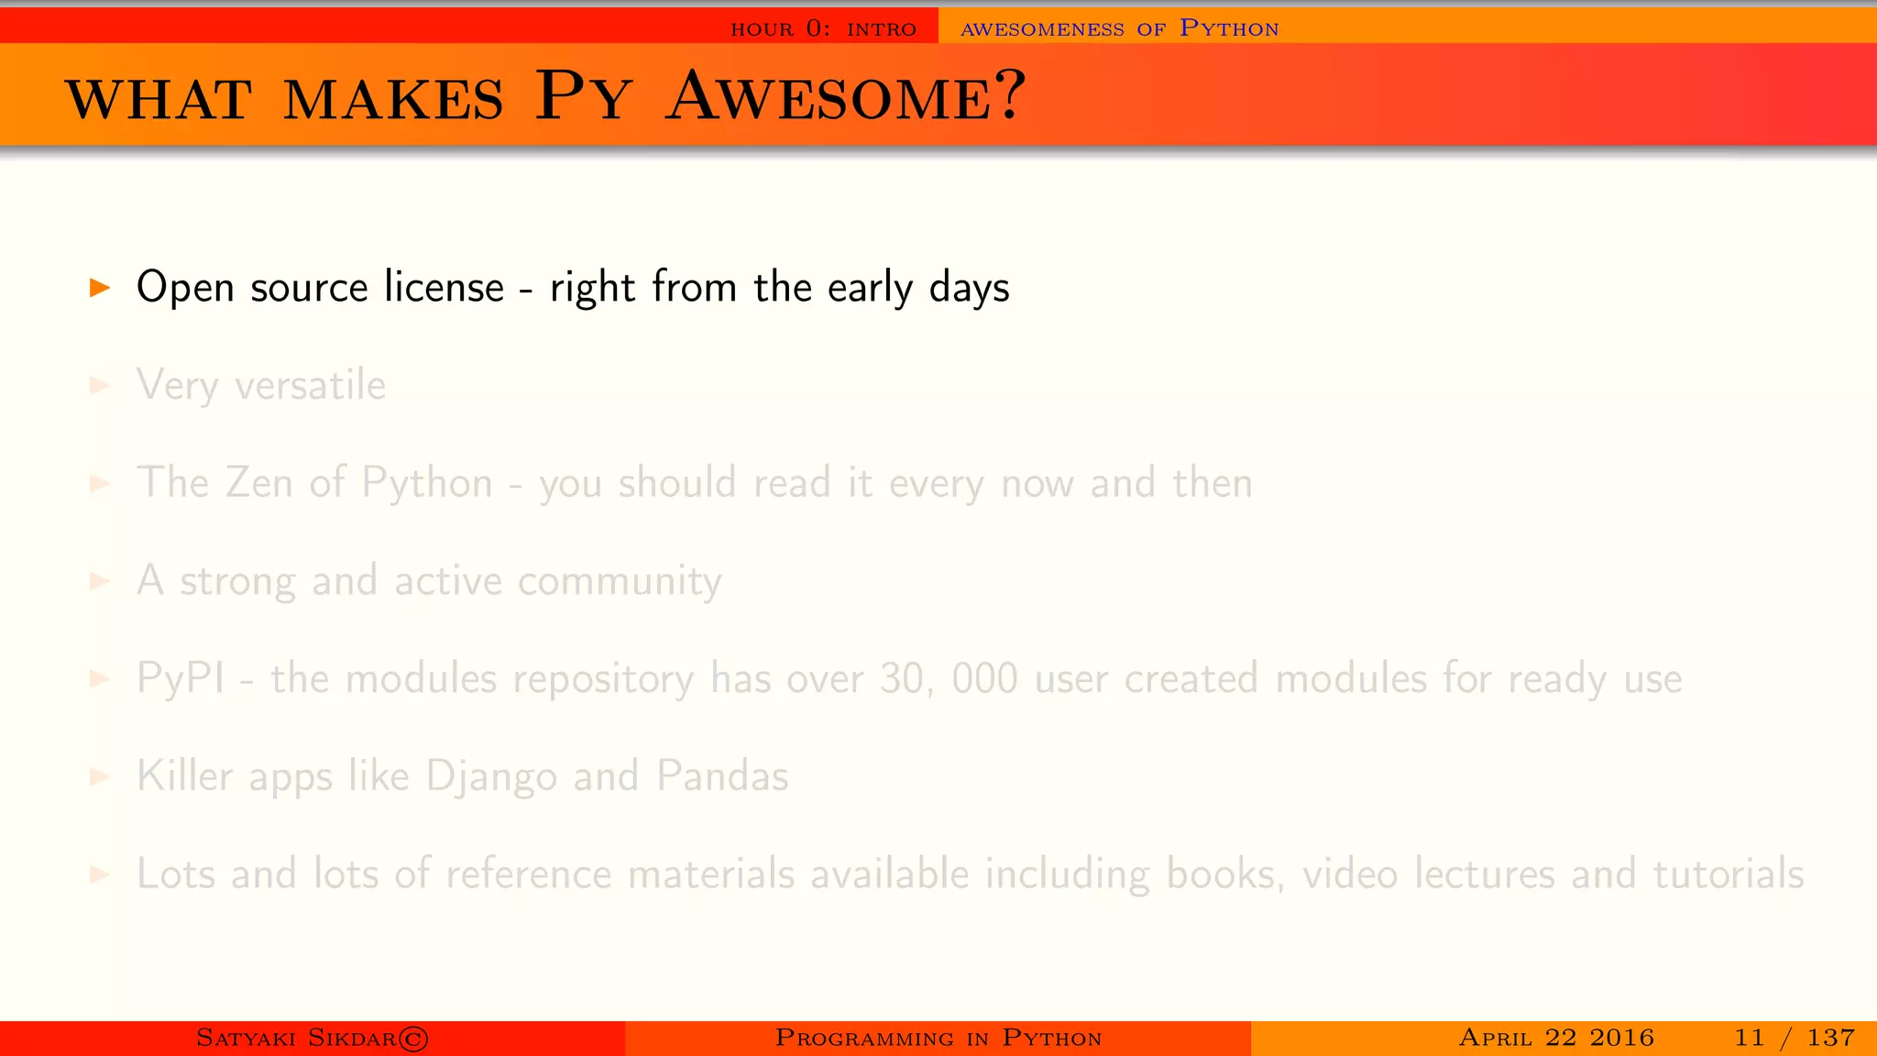This screenshot has height=1056, width=1877.
Task: Select the slide title 'what makes Py Awesome?'
Action: pyautogui.click(x=546, y=95)
